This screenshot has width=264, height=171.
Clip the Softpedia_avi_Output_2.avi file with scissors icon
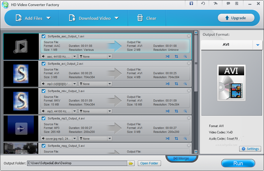pyautogui.click(x=167, y=84)
